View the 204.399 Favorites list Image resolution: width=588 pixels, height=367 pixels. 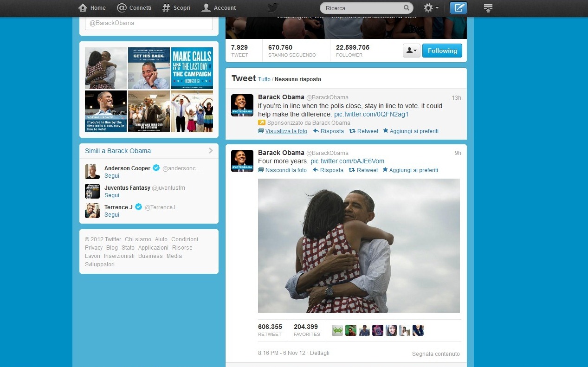[x=307, y=330]
